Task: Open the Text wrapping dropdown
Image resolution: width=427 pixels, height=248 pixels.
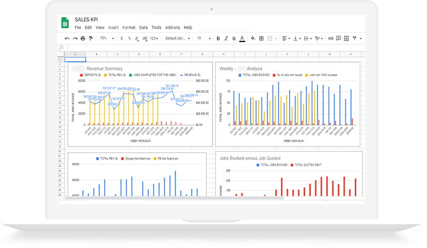Action: pos(308,39)
